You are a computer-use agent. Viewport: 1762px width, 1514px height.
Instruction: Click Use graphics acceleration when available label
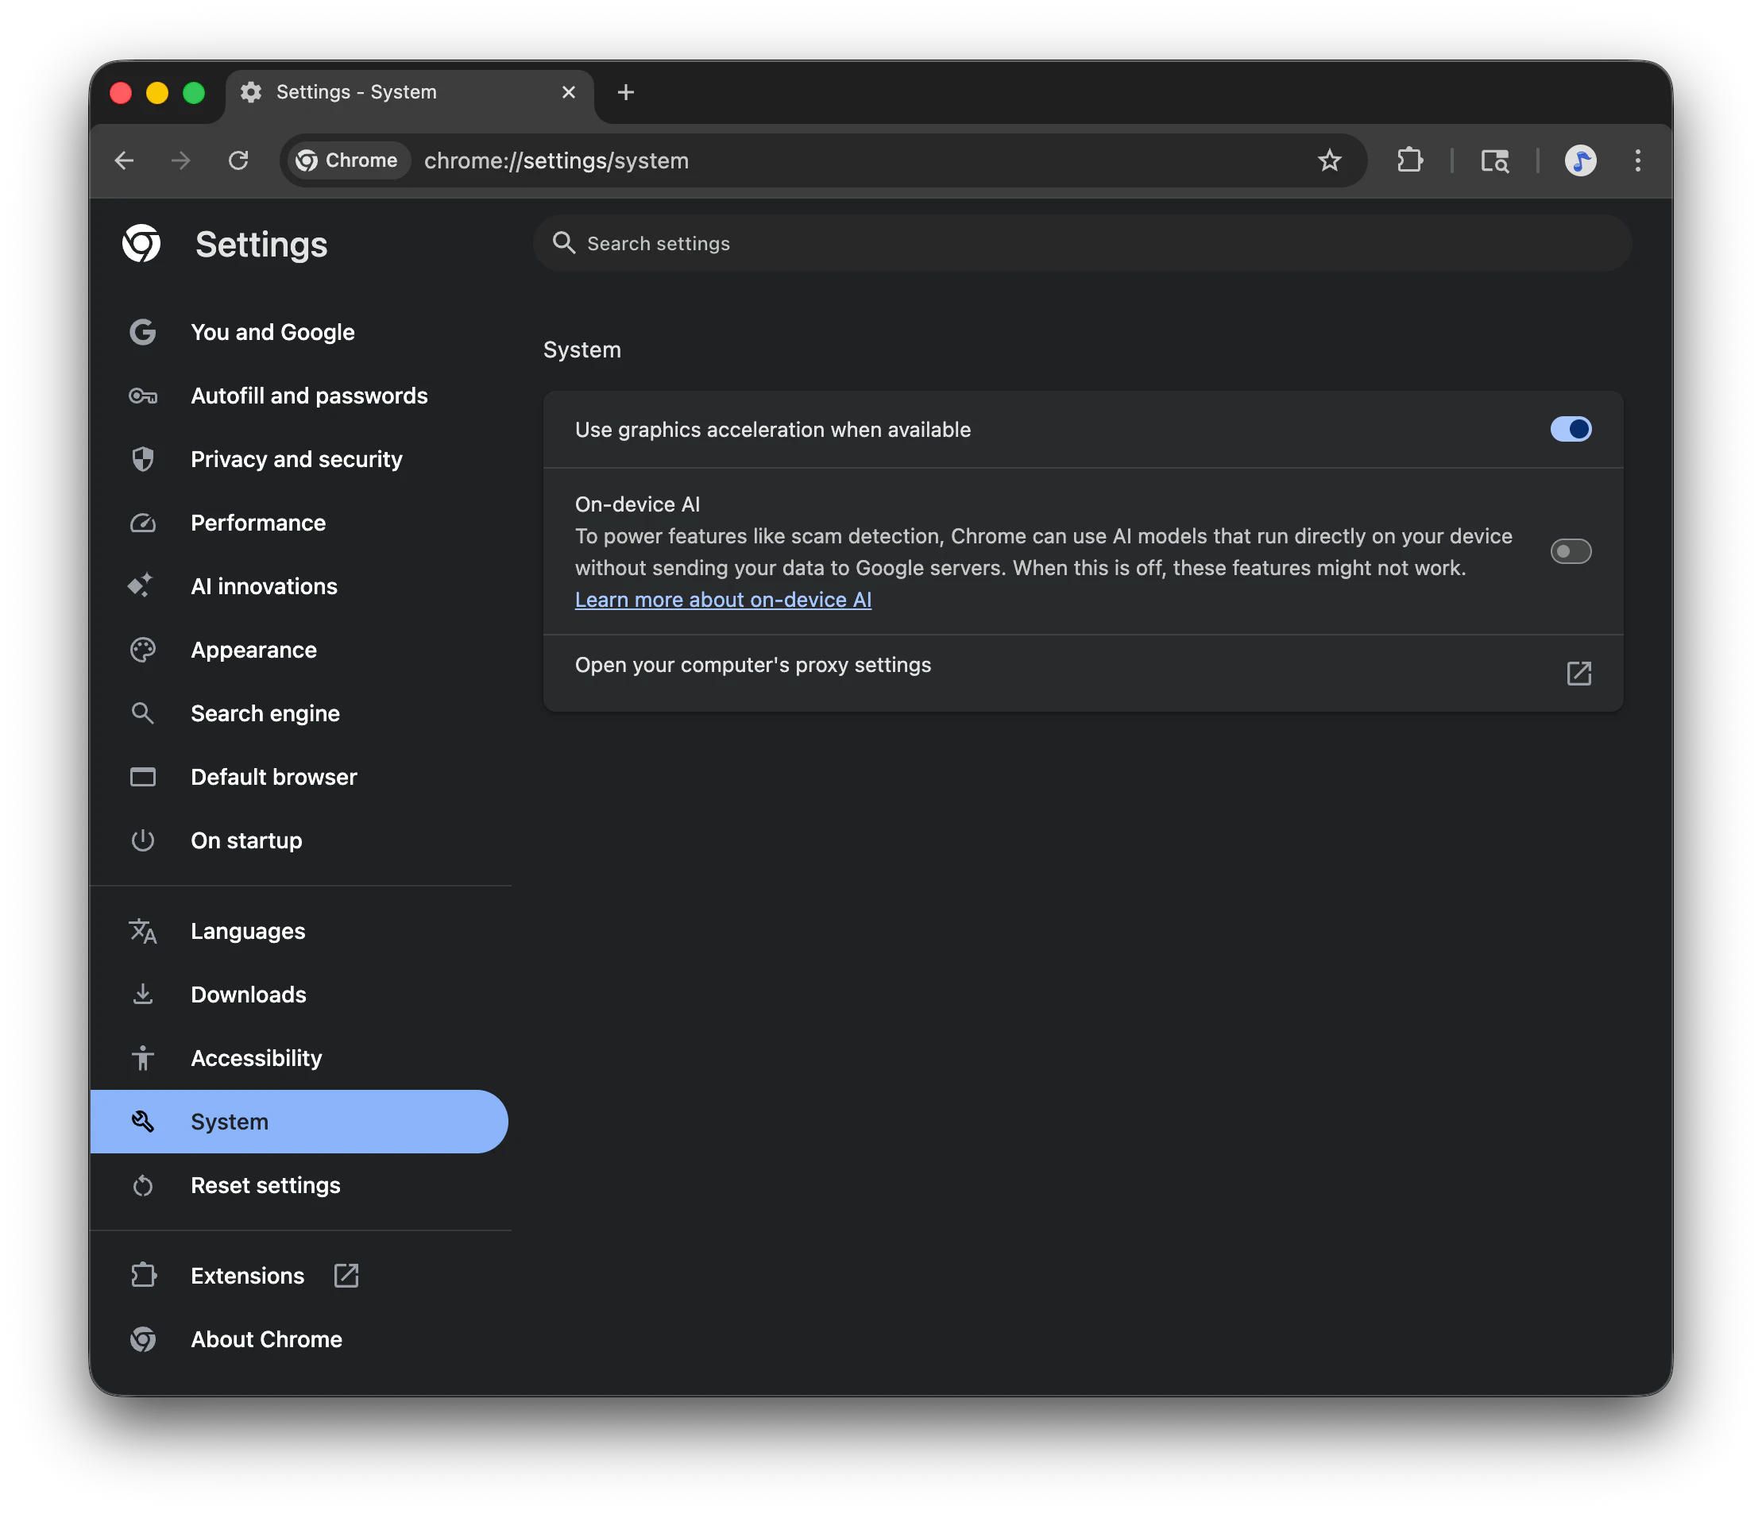[772, 429]
